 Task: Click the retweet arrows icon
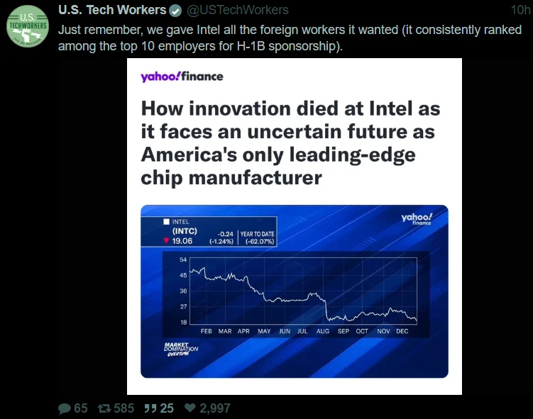104,408
